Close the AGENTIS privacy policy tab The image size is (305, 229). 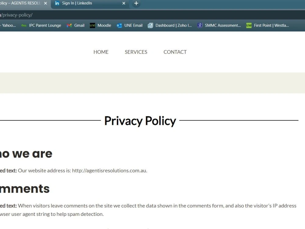45,3
